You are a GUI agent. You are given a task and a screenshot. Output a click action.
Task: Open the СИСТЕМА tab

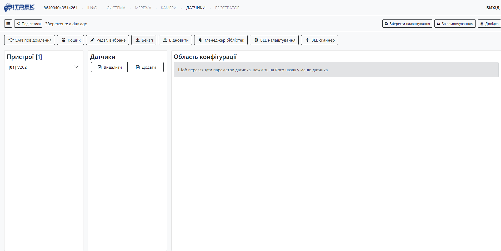(116, 8)
